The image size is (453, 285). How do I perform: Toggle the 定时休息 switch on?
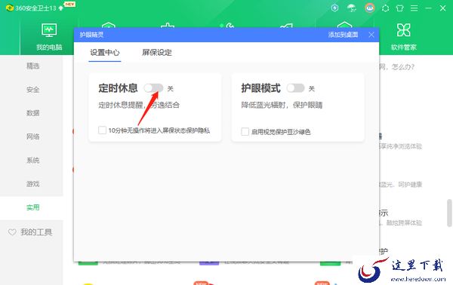153,88
